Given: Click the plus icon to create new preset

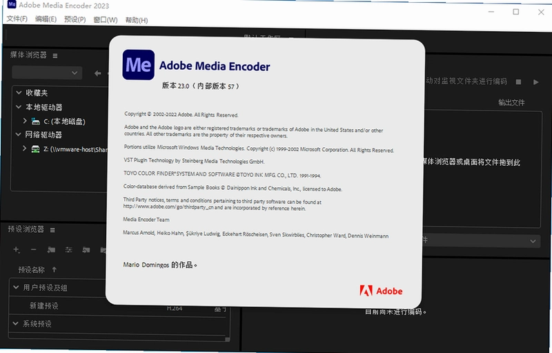Looking at the screenshot, I should [x=16, y=249].
